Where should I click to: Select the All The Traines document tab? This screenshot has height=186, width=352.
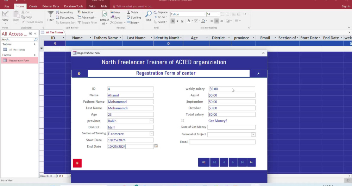[52, 33]
